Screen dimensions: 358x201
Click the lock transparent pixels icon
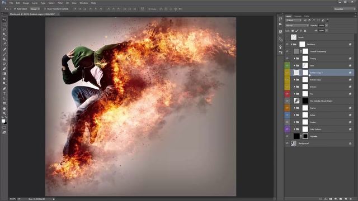click(293, 31)
